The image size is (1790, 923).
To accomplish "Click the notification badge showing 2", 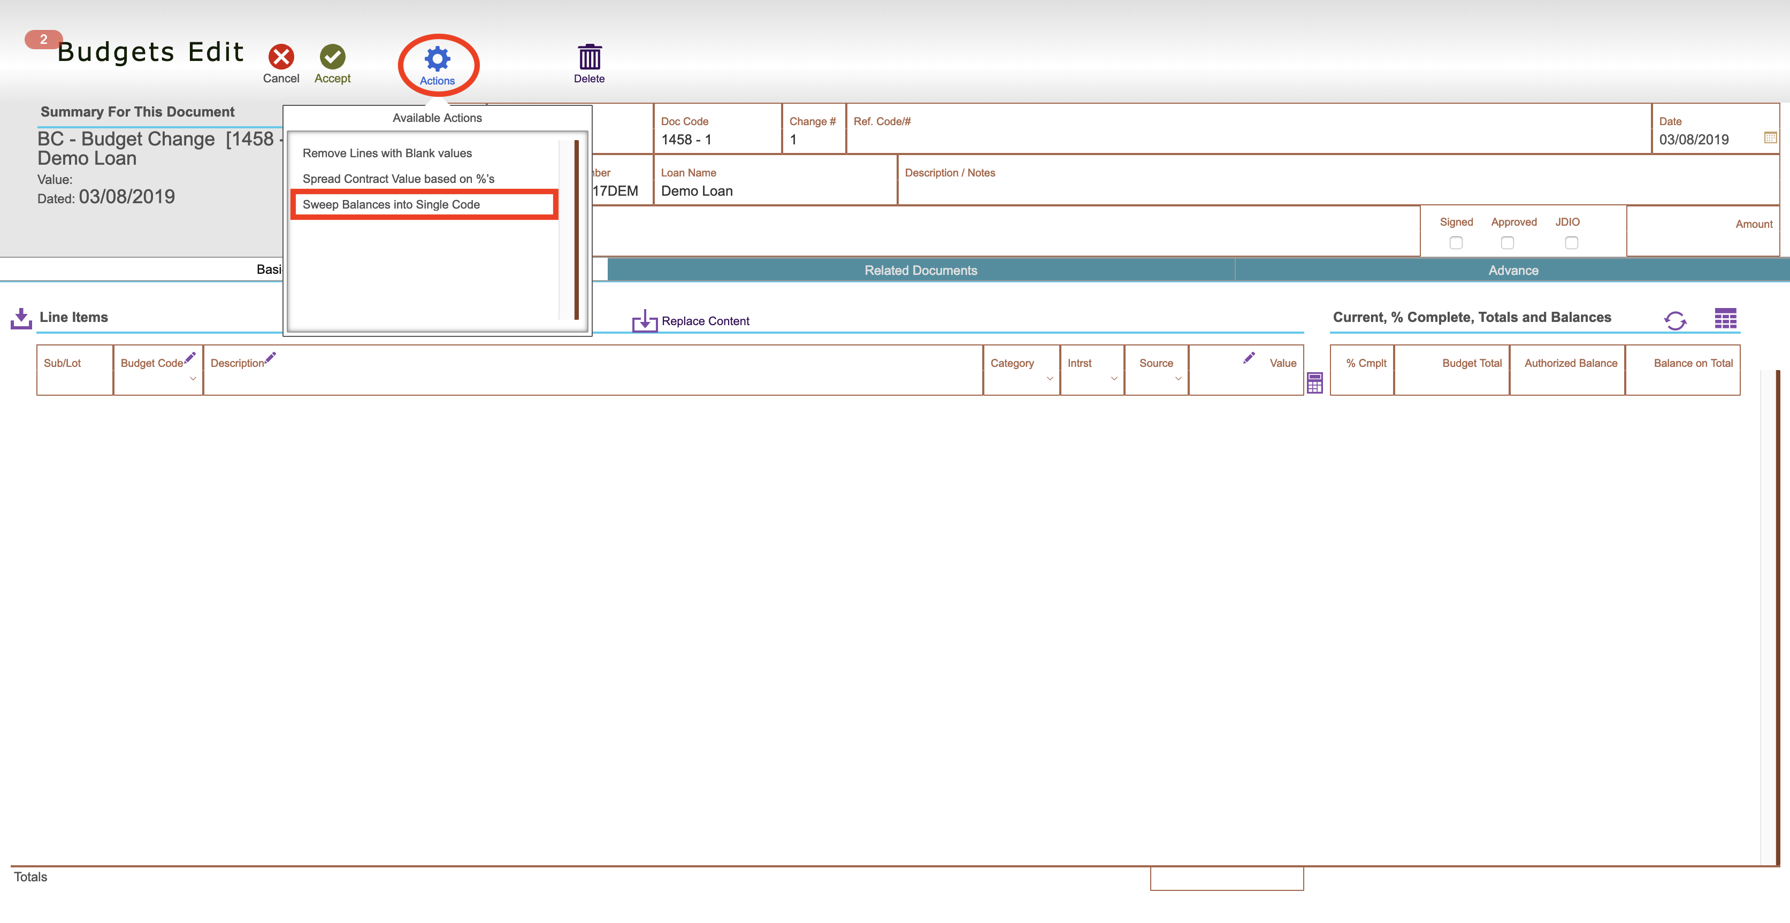I will coord(44,40).
